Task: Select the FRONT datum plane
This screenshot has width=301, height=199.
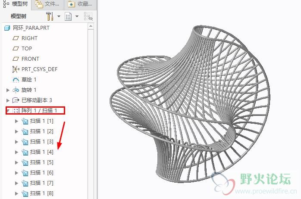Action: tap(30, 59)
